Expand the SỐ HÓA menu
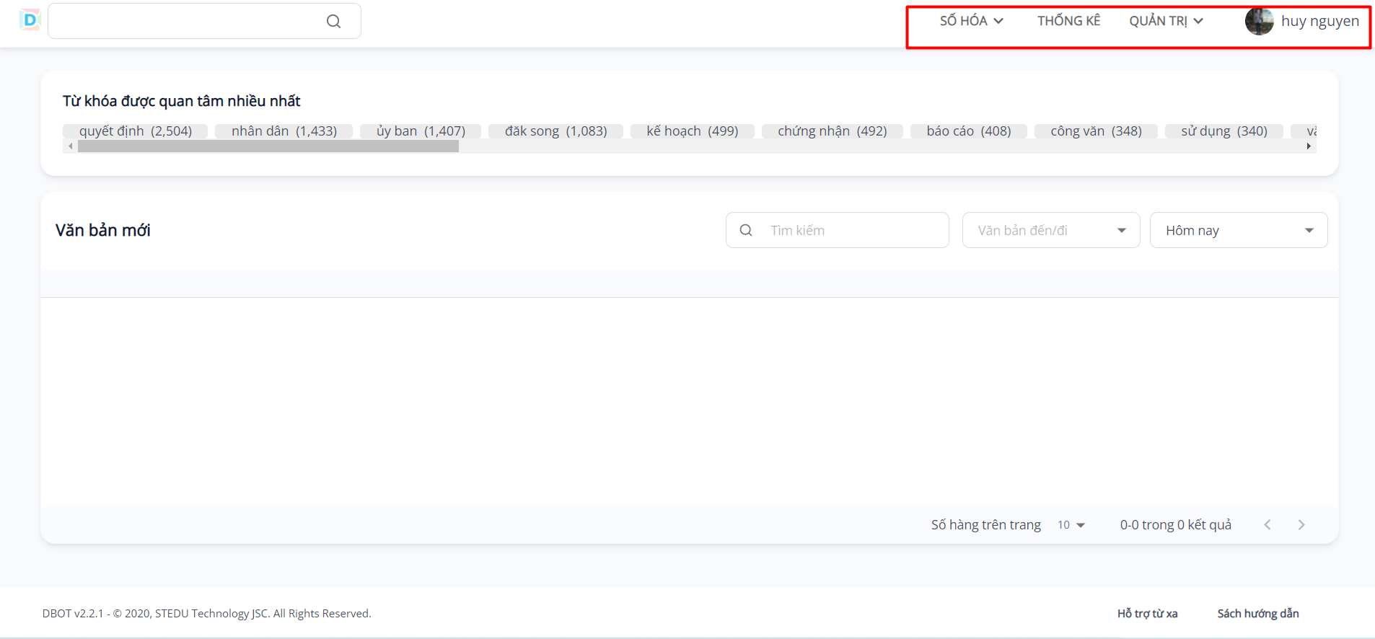Image resolution: width=1375 pixels, height=639 pixels. click(x=970, y=21)
